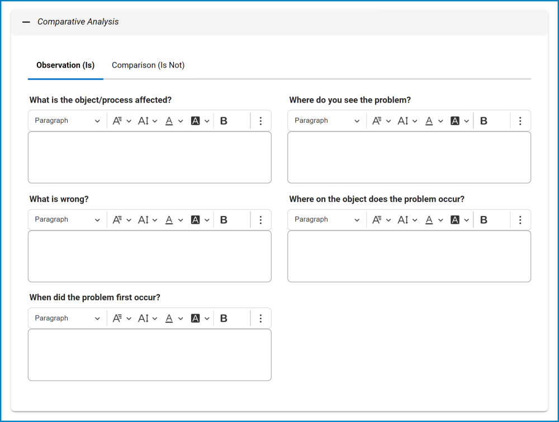Open font size in 'What is the object/process affected?' toolbar

[x=148, y=121]
